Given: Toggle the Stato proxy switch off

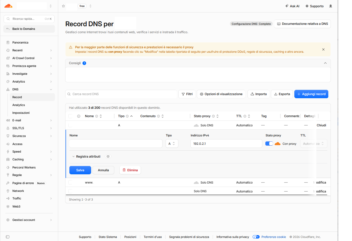Looking at the screenshot, I should (x=269, y=144).
